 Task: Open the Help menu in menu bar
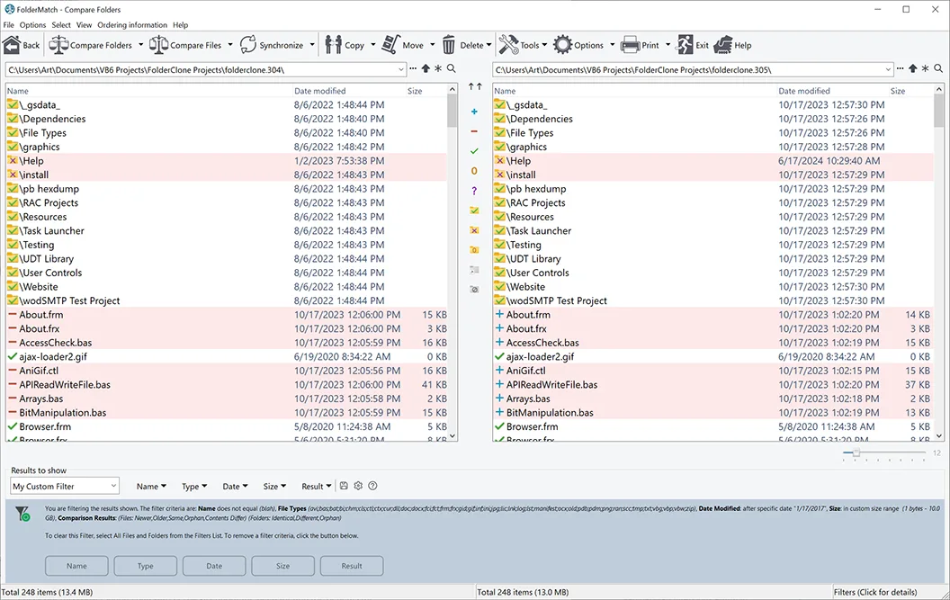point(181,25)
